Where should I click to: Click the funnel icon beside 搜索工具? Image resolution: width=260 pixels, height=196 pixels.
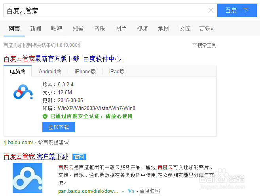(194, 45)
